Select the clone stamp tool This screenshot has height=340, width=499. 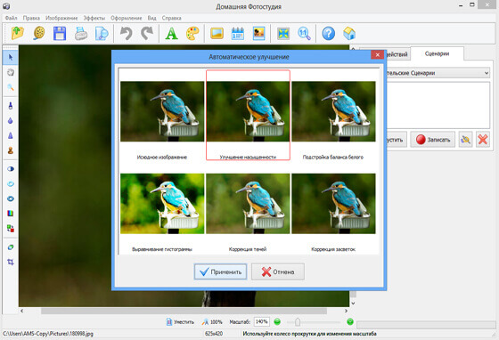coord(11,150)
